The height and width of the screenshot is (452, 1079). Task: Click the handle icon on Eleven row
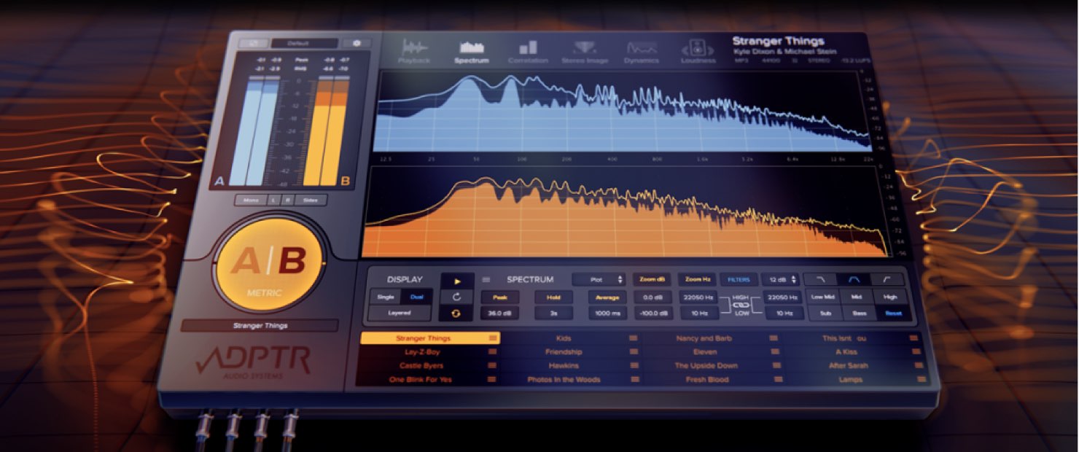click(x=774, y=351)
